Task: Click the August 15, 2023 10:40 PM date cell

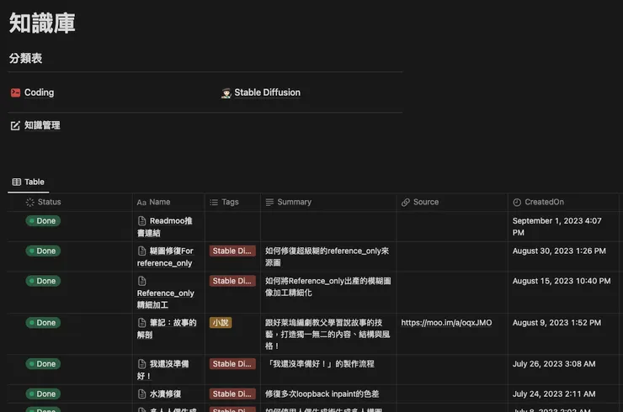Action: (x=562, y=281)
